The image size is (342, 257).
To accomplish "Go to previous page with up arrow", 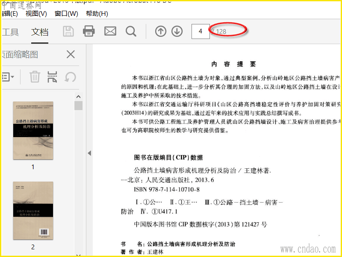I will [161, 31].
